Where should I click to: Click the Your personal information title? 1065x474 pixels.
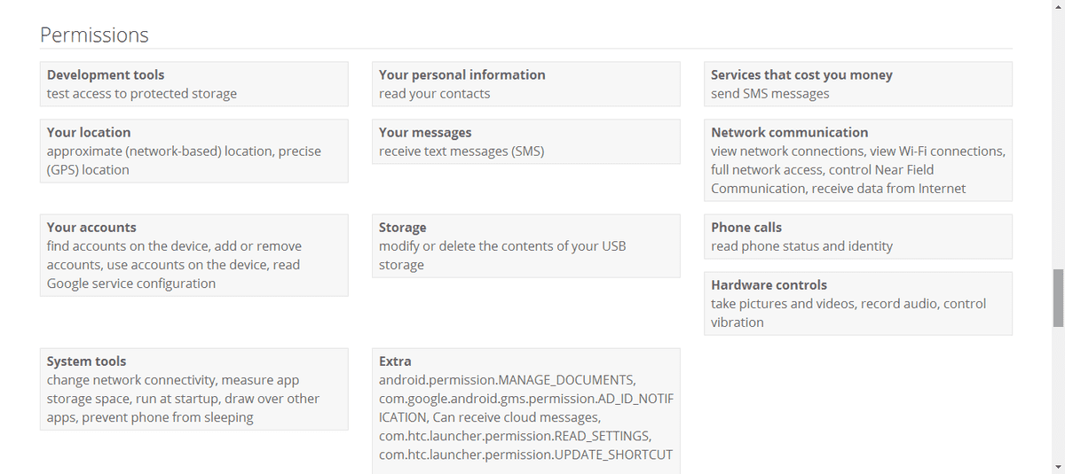461,75
